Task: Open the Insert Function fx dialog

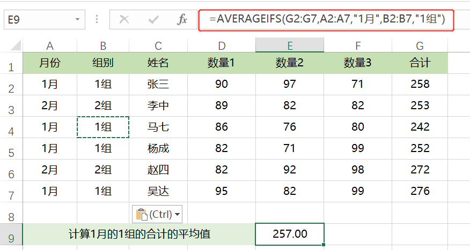Action: [x=182, y=20]
